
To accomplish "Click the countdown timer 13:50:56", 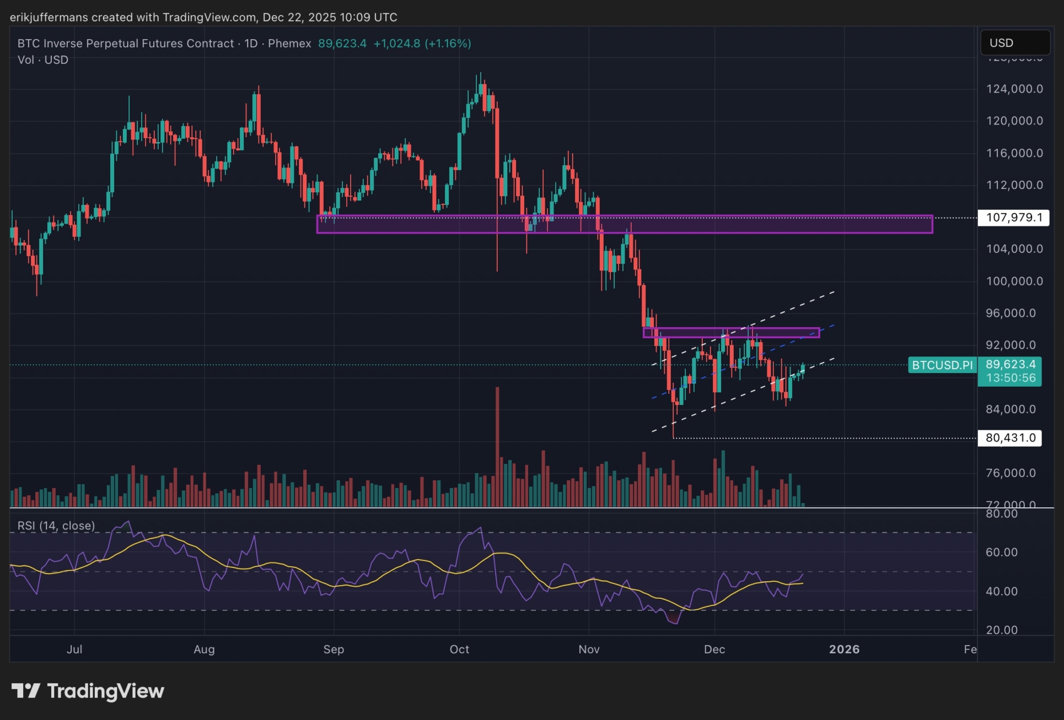I will click(1010, 378).
